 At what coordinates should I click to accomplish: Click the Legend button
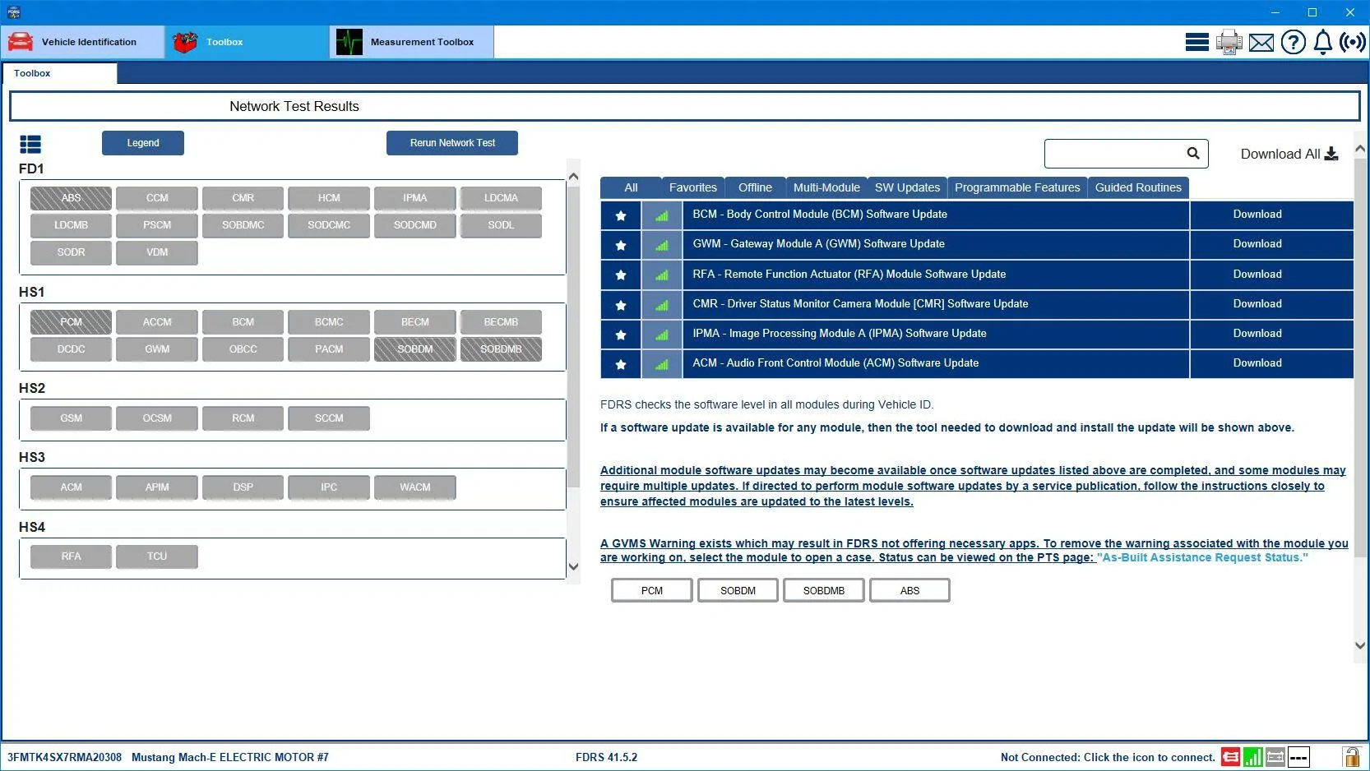143,143
